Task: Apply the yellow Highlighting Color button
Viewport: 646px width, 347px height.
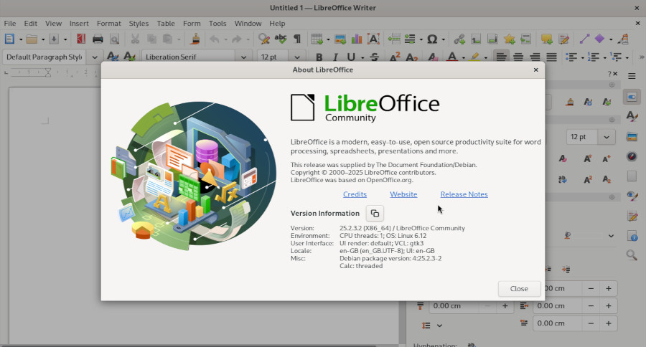Action: (x=474, y=57)
